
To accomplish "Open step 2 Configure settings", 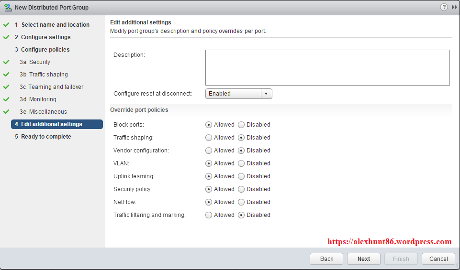I will point(45,37).
